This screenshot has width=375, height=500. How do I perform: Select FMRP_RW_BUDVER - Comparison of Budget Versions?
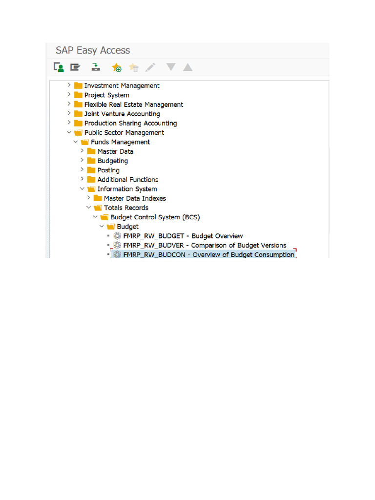coord(205,245)
